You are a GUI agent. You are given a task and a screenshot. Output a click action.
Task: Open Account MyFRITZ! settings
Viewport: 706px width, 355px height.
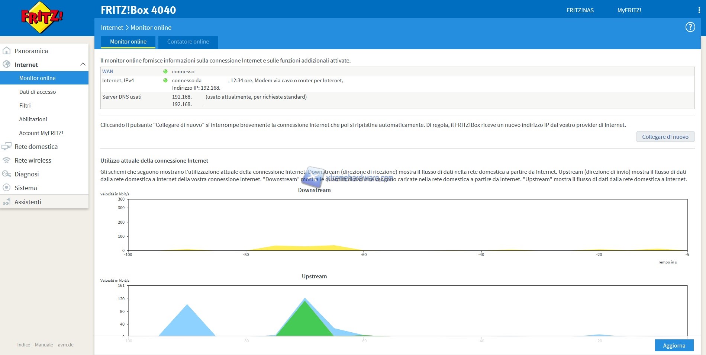pyautogui.click(x=41, y=133)
